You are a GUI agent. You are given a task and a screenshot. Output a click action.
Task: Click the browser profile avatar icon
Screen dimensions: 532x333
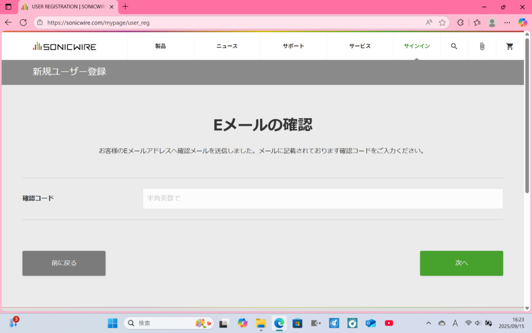(492, 22)
